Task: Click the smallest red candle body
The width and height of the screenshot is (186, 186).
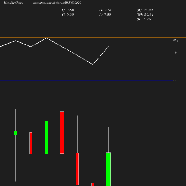Action: coord(93,184)
